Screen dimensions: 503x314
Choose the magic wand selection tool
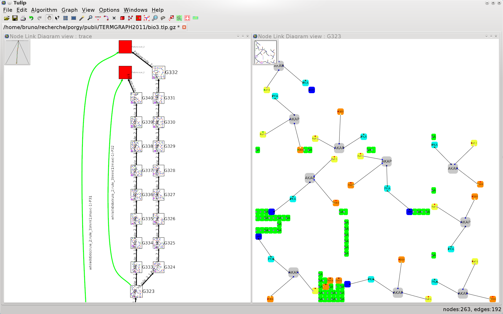pyautogui.click(x=82, y=18)
